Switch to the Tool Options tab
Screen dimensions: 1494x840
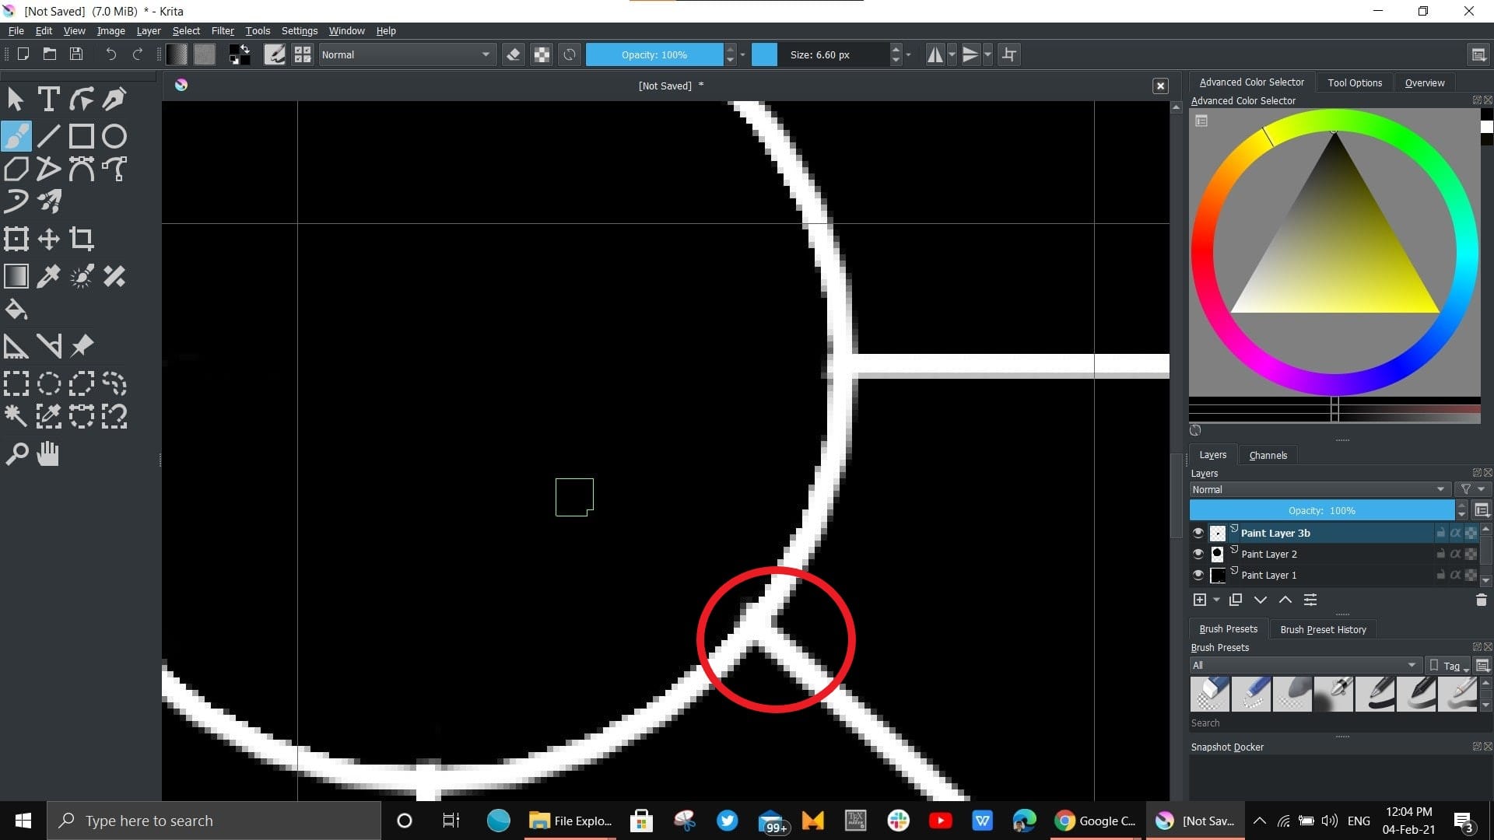click(1355, 82)
